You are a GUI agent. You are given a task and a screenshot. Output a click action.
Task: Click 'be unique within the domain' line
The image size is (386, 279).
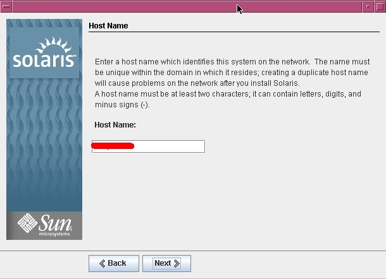click(232, 73)
